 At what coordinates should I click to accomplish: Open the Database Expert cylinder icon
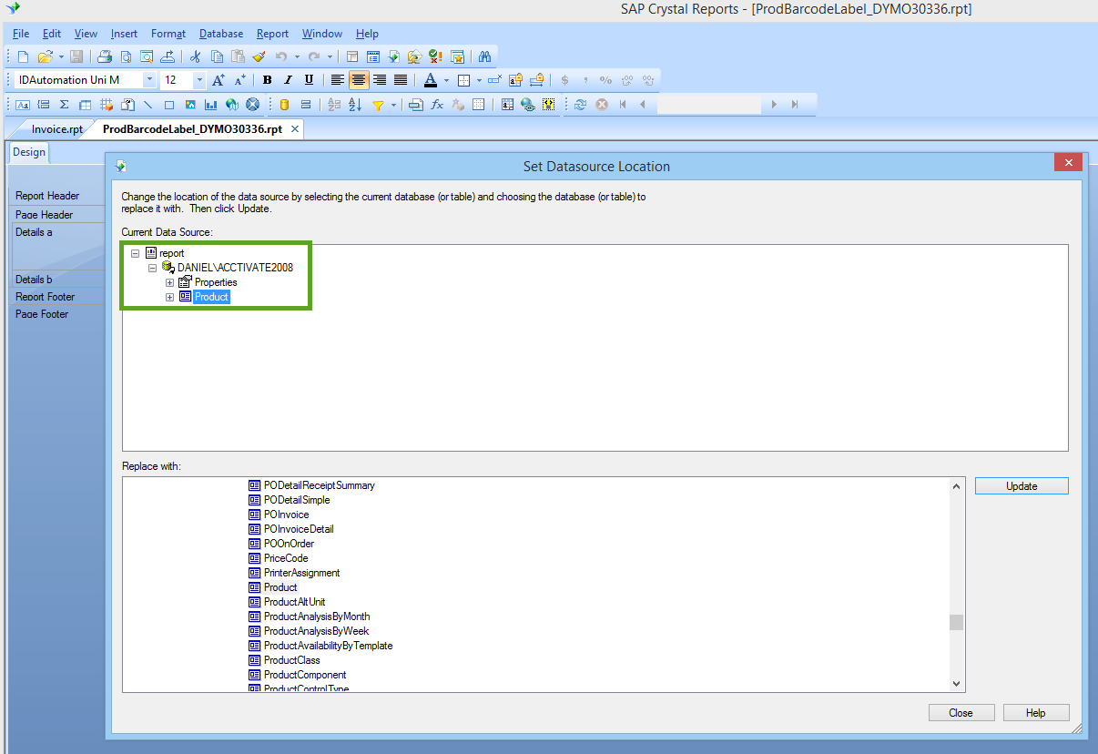[x=285, y=105]
